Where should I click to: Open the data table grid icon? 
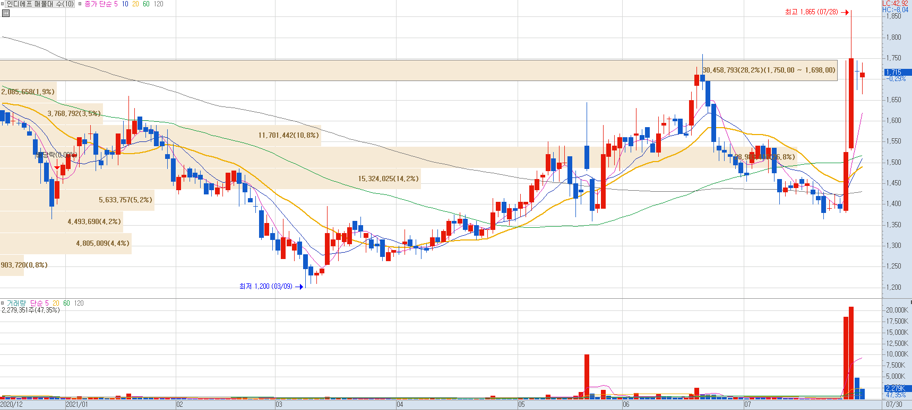click(6, 13)
